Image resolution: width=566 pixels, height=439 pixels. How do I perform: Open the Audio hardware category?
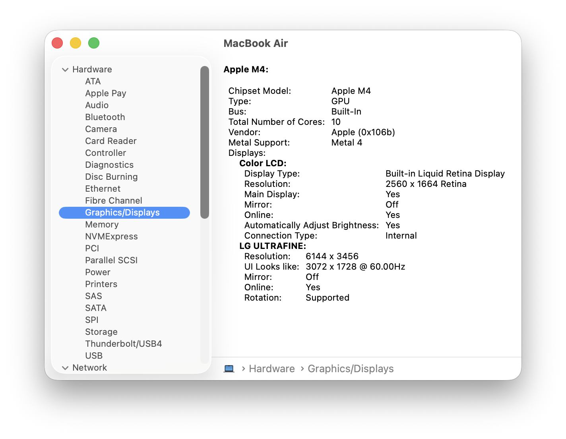pos(97,105)
